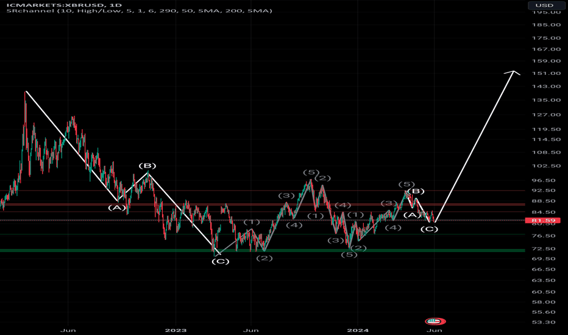Click the 102.50 price axis value
Viewport: 568px width, 335px height.
546,166
